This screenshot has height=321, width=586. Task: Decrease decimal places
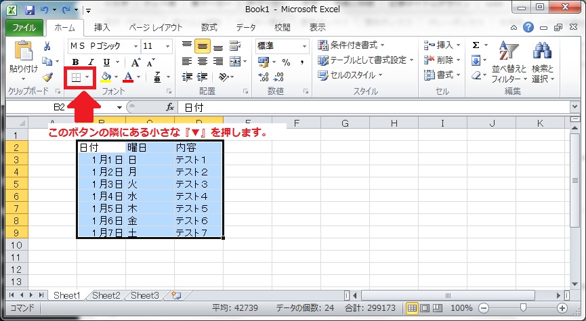coord(279,77)
